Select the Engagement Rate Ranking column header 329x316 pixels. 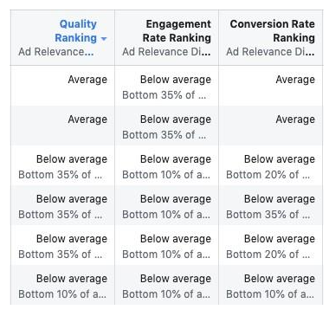pos(177,31)
